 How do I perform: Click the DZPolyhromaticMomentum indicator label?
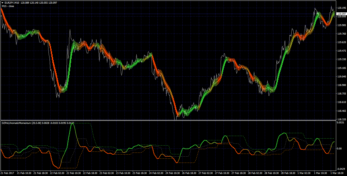(16, 123)
